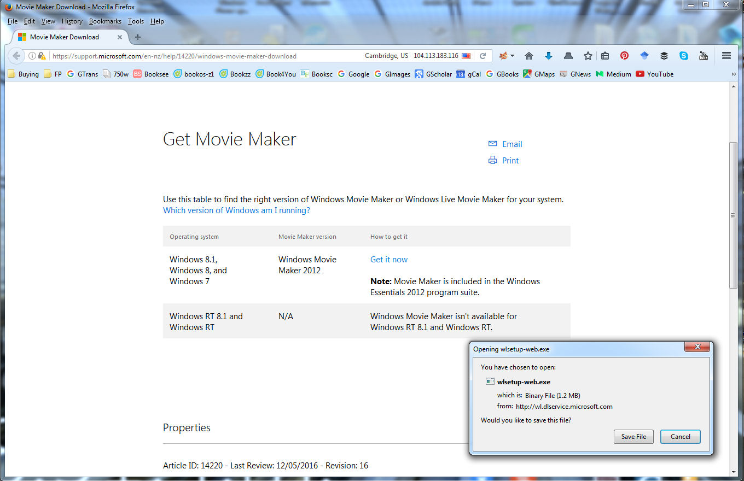744x481 pixels.
Task: Open the File menu
Action: pyautogui.click(x=13, y=21)
